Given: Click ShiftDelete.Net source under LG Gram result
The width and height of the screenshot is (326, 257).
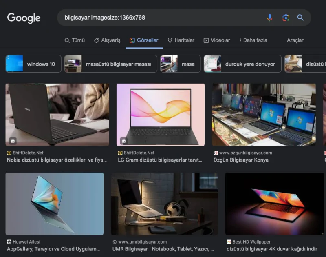Looking at the screenshot, I should coord(139,153).
